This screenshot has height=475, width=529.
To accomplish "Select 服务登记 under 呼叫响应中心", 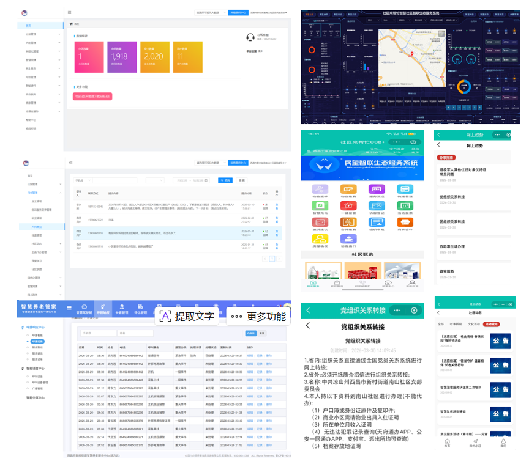I will tap(37, 347).
